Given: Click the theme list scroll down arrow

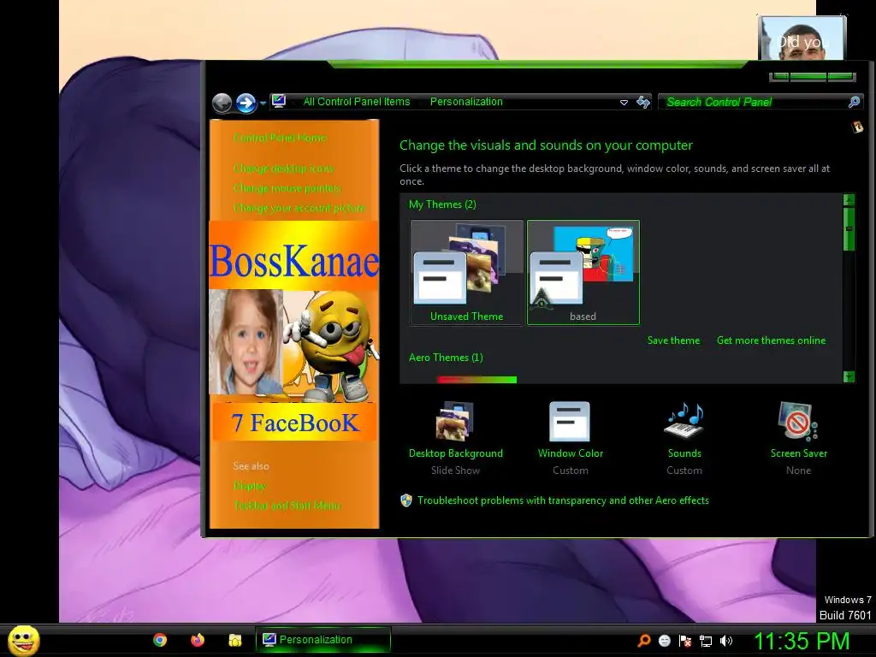Looking at the screenshot, I should pos(849,376).
